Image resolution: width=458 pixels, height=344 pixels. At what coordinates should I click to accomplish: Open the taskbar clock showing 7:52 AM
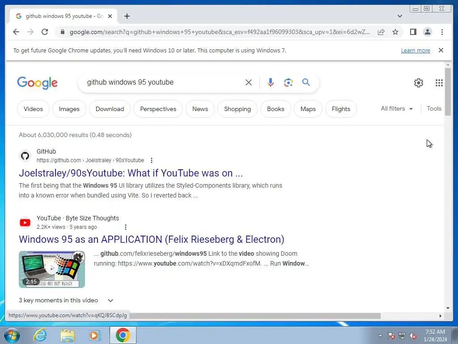[x=435, y=335]
